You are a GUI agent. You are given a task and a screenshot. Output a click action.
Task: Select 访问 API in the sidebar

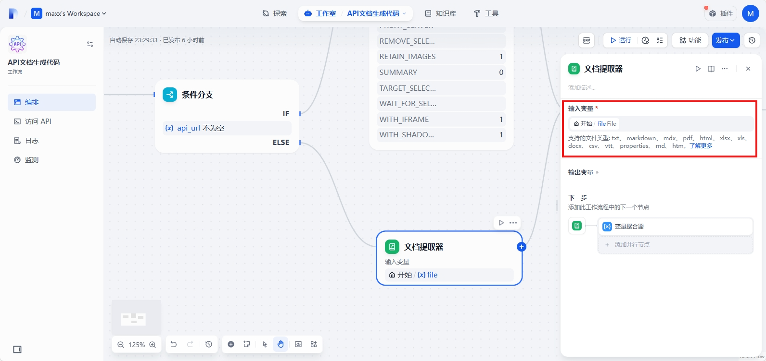tap(51, 121)
